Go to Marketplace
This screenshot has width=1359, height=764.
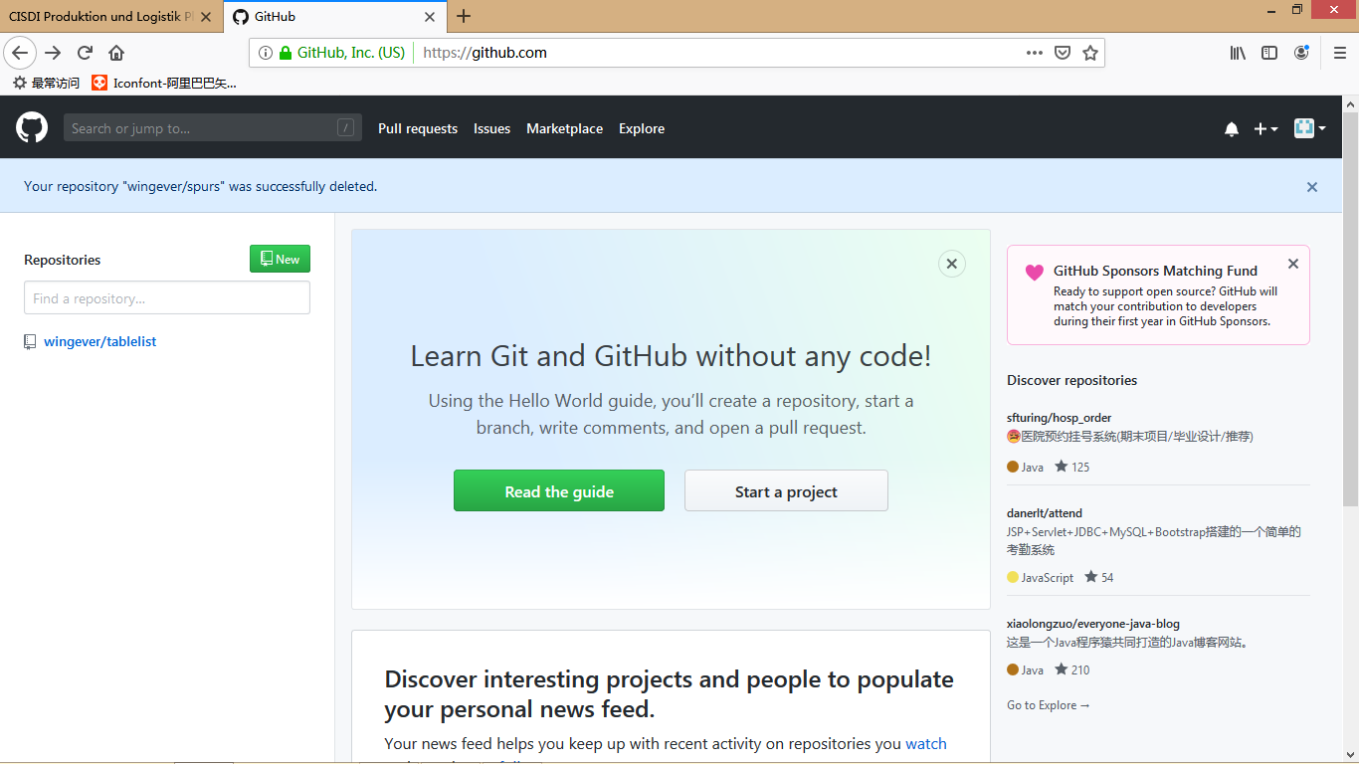coord(564,128)
